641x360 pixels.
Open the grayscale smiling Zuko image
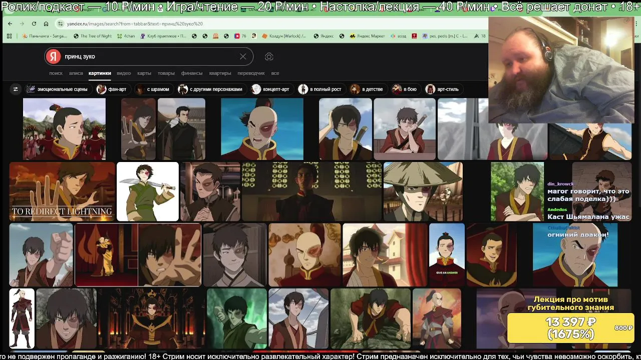tap(235, 255)
